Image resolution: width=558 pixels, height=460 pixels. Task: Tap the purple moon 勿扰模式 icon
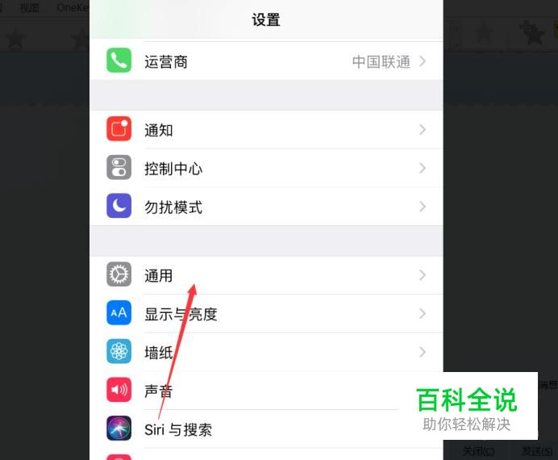[x=119, y=206]
